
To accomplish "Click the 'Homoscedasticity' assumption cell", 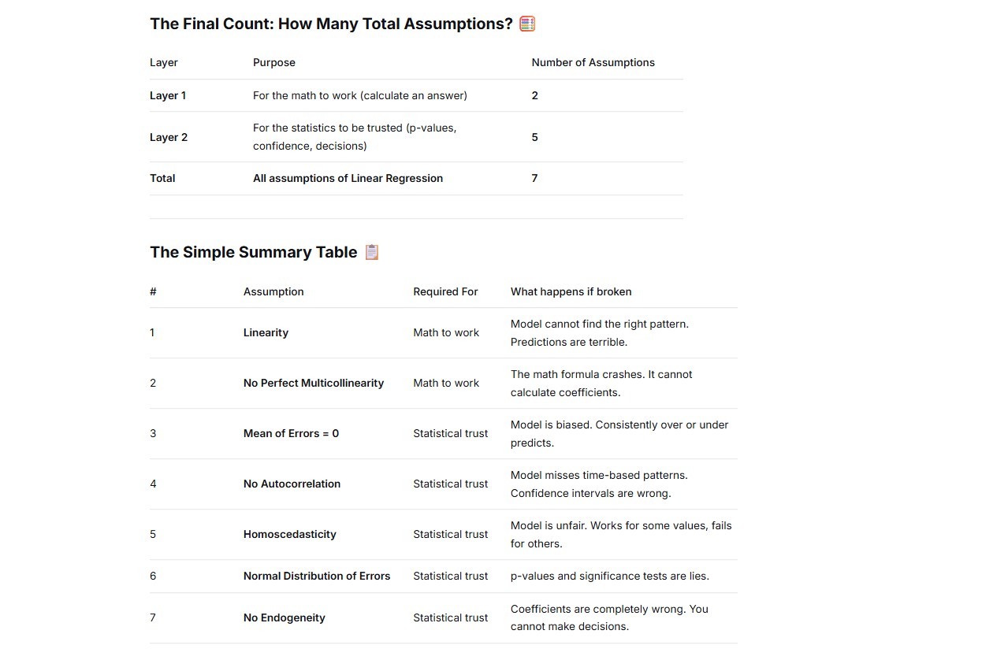I will 289,534.
